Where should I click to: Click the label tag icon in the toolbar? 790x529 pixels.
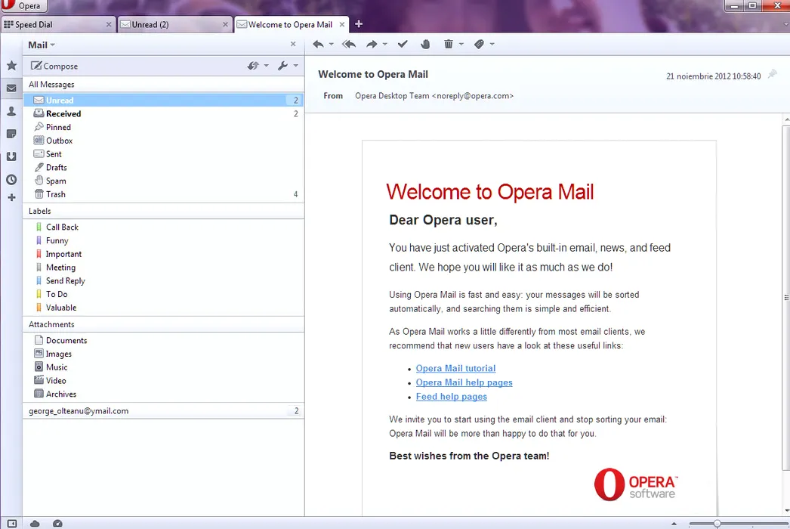(x=479, y=45)
